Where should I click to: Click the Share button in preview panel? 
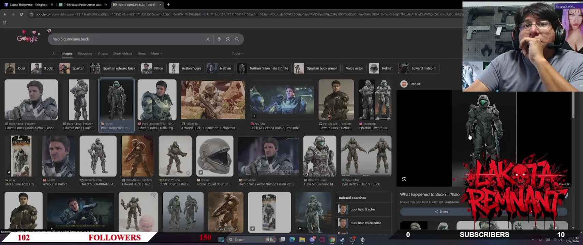442,212
